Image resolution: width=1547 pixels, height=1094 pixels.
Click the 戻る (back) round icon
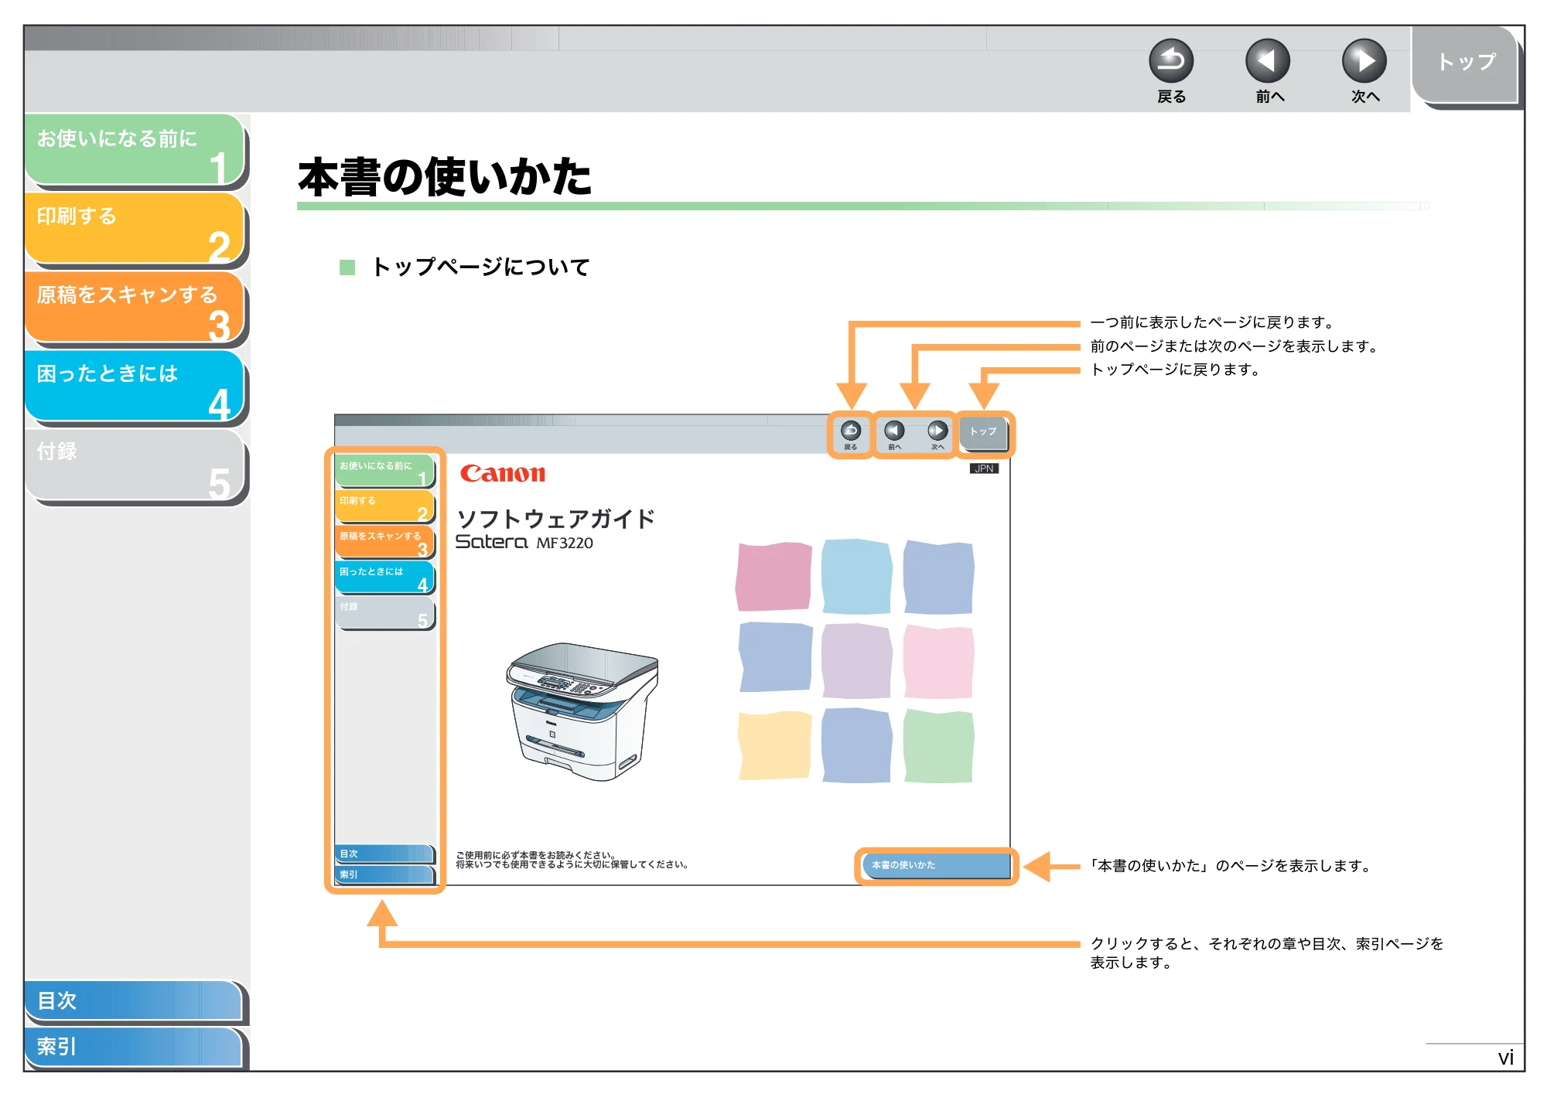(1170, 61)
